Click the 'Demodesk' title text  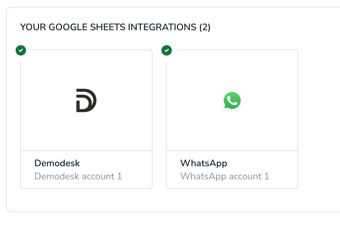pyautogui.click(x=57, y=163)
